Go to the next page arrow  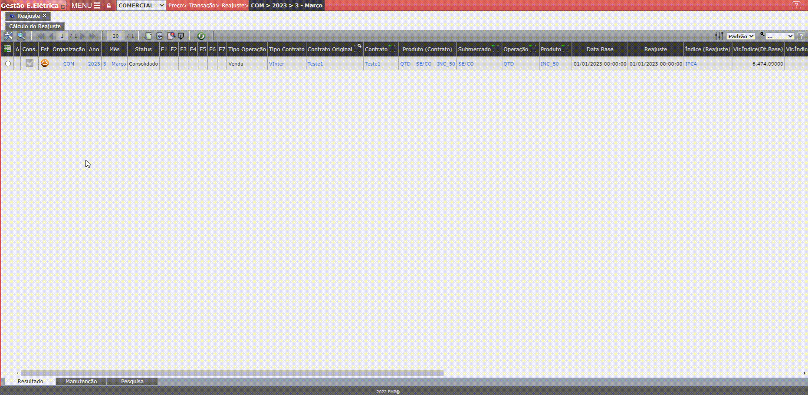coord(82,36)
